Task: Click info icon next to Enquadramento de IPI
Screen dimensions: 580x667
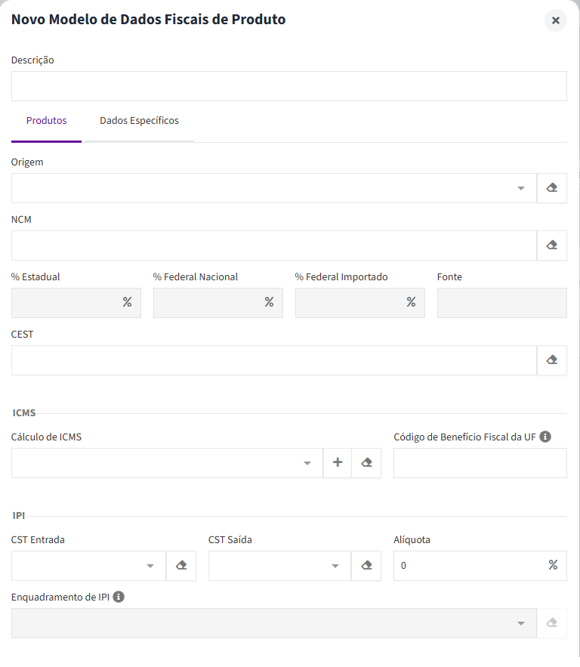Action: (119, 597)
